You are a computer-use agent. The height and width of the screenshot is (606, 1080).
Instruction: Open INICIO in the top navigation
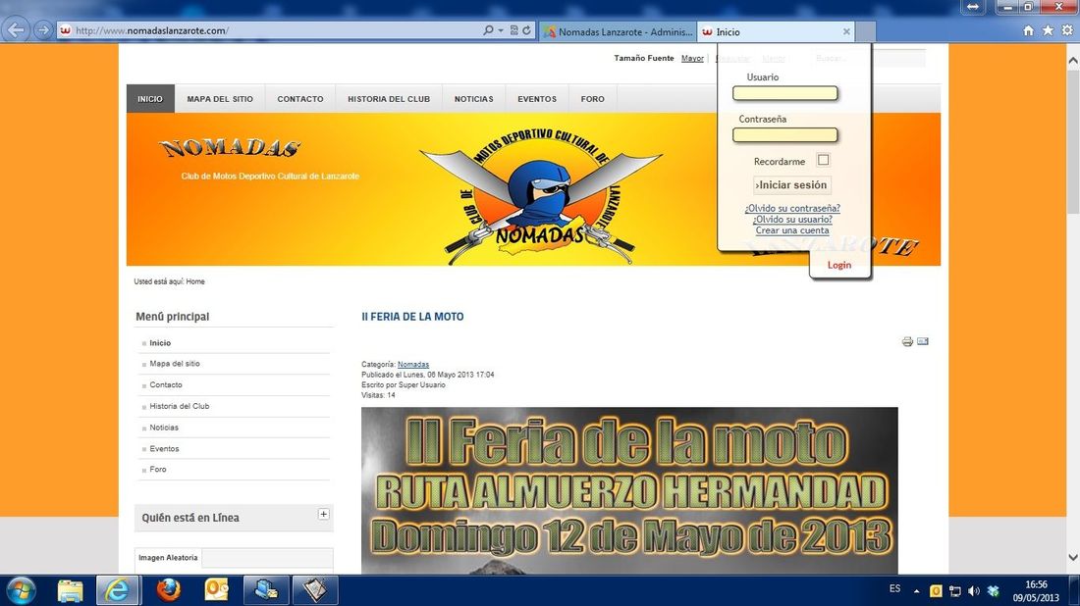150,99
